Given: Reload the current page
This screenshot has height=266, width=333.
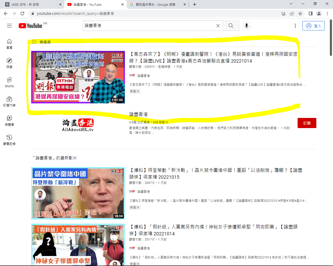Looking at the screenshot, I should pyautogui.click(x=22, y=14).
